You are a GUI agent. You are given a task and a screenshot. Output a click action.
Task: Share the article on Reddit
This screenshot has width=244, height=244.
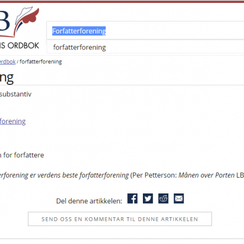(x=163, y=199)
